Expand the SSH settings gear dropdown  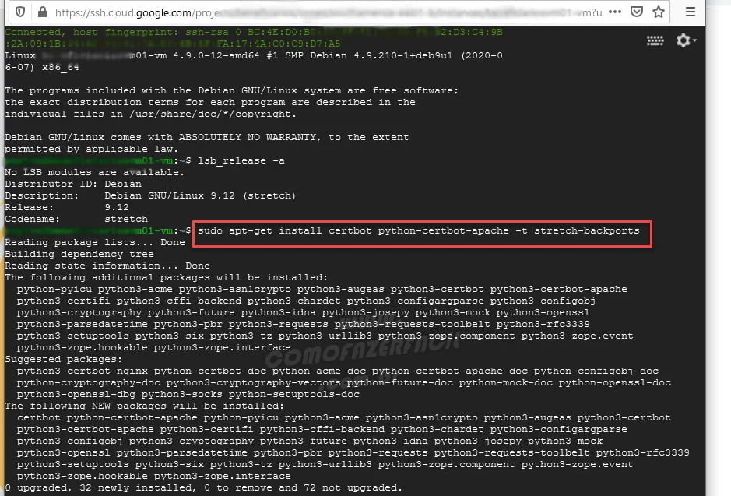point(686,40)
